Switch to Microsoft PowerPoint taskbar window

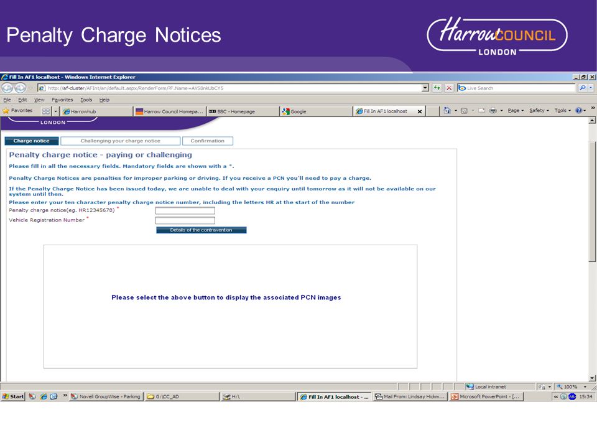[x=486, y=396]
